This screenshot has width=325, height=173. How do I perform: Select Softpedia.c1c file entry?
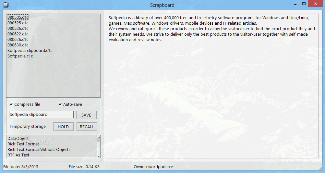click(x=20, y=56)
